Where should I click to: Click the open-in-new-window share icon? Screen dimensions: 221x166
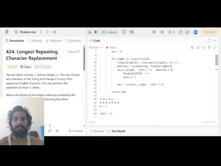(50, 131)
